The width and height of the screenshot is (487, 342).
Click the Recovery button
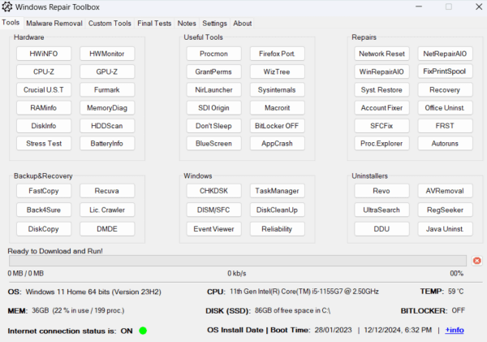tap(445, 90)
